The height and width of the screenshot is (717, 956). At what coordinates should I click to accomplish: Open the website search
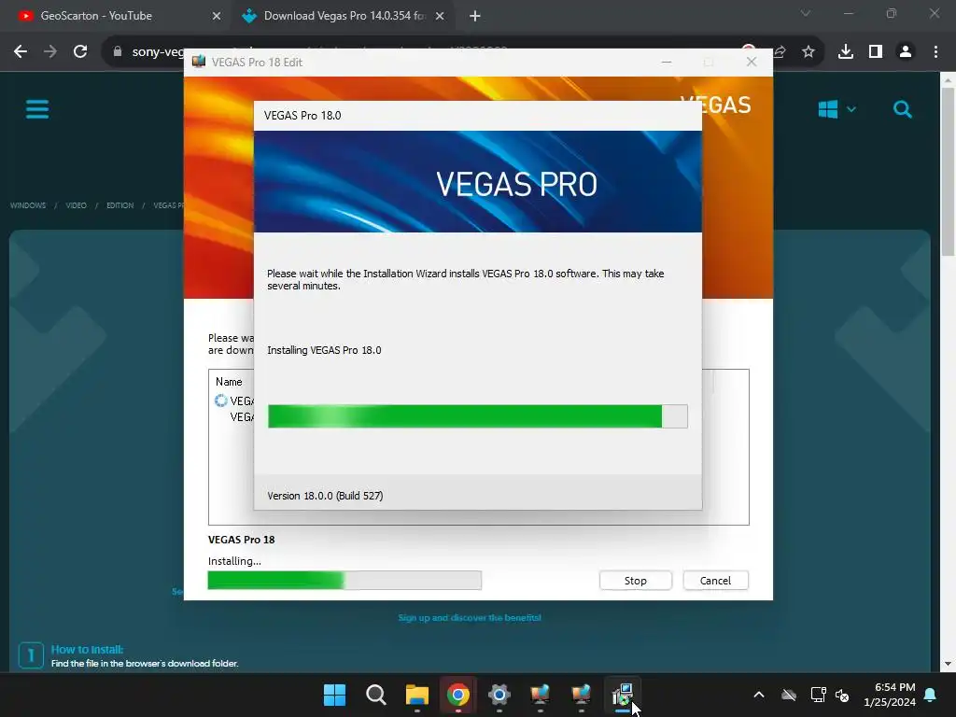[x=903, y=110]
